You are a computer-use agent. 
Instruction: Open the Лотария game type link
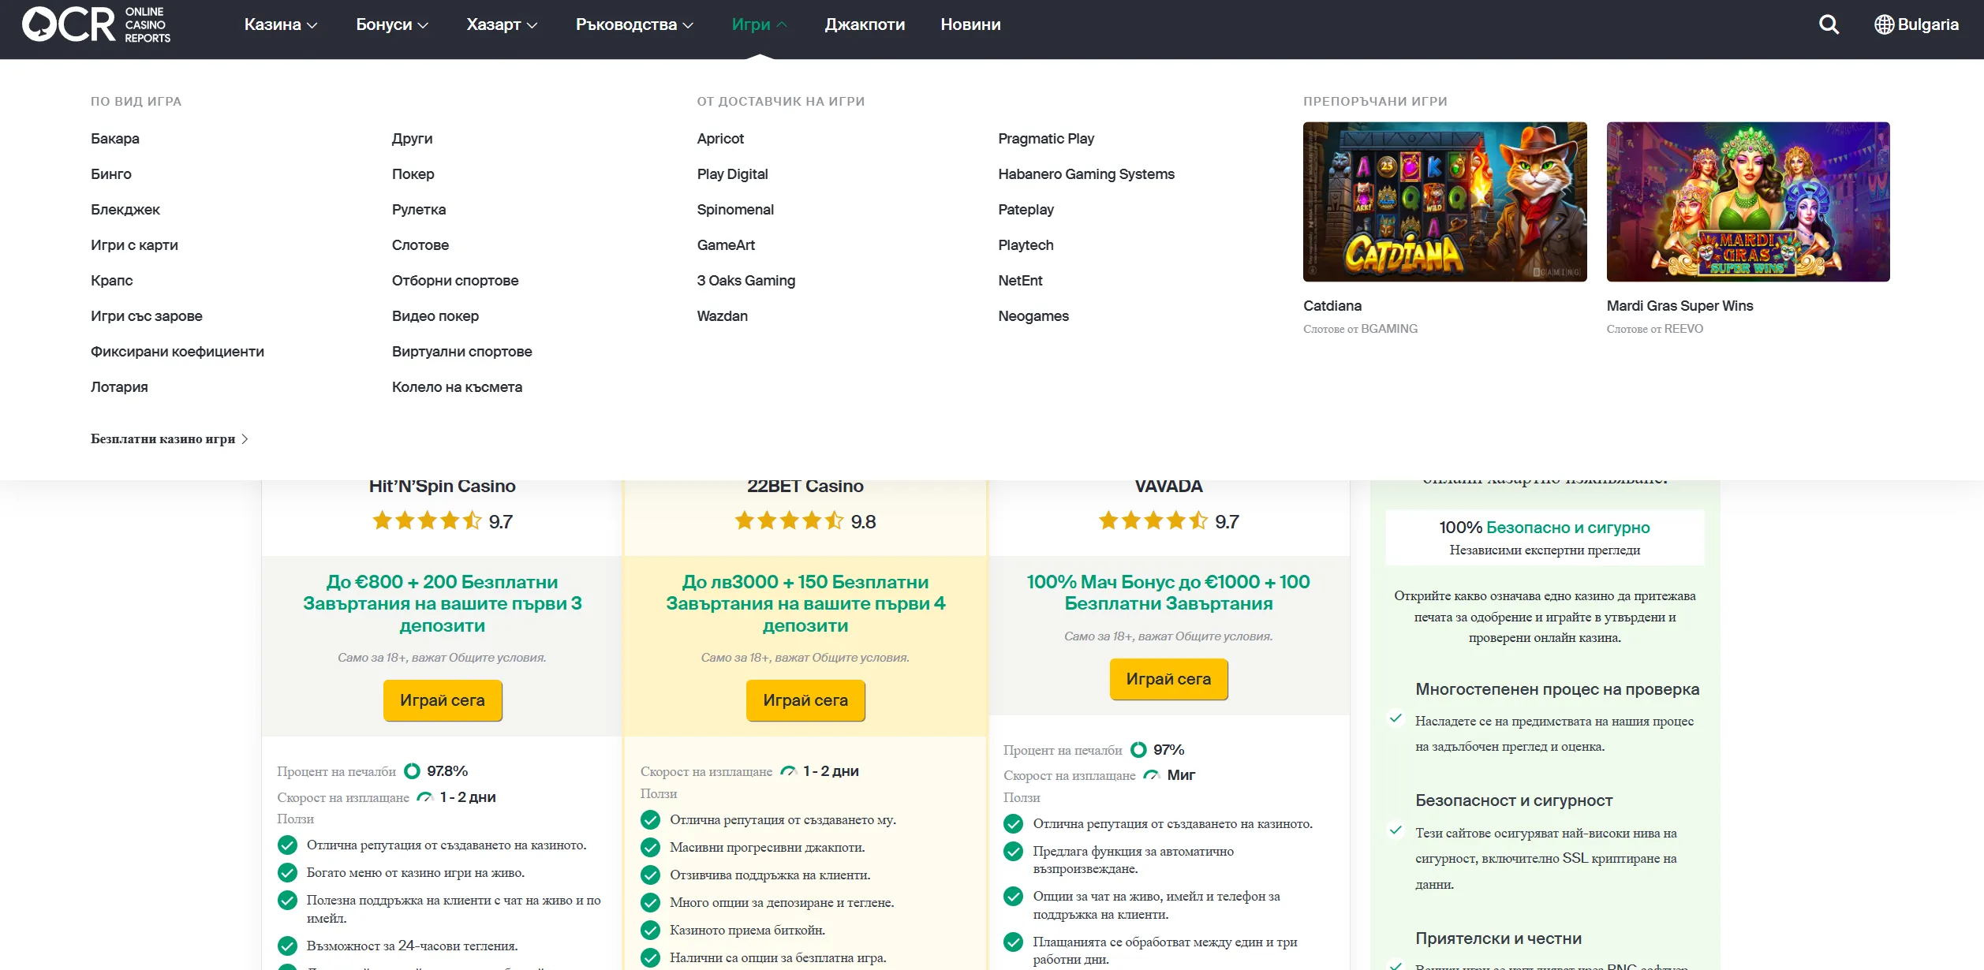119,387
